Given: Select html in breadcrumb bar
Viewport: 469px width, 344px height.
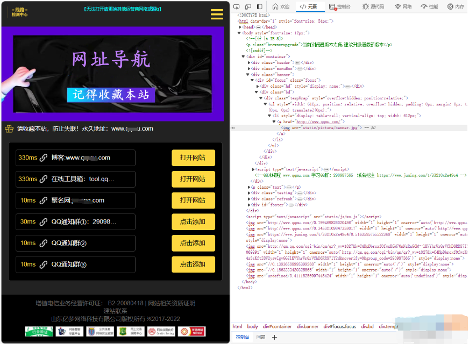Looking at the screenshot, I should click(238, 327).
